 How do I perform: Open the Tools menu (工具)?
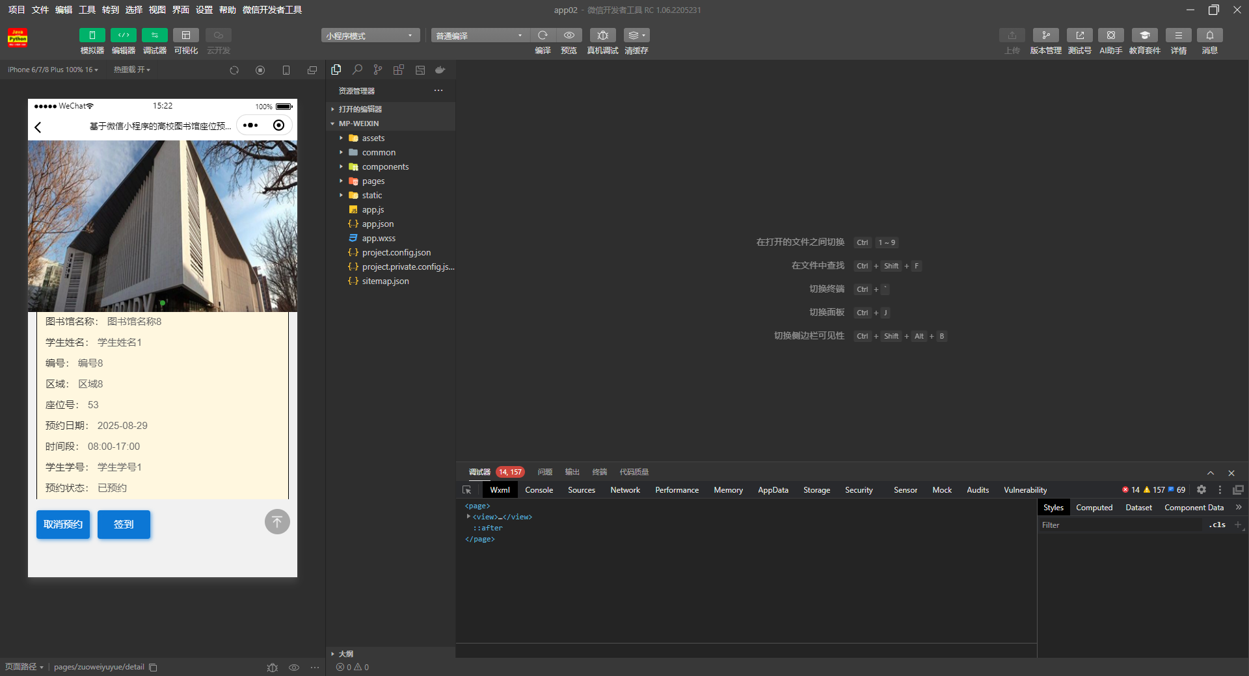pos(87,10)
